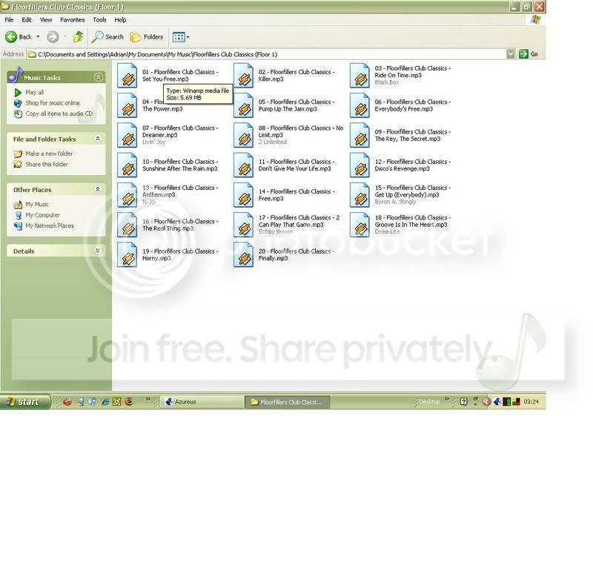Select the 20 Finally.mp3 file icon
Viewport: 593px width, 583px height.
pos(244,254)
